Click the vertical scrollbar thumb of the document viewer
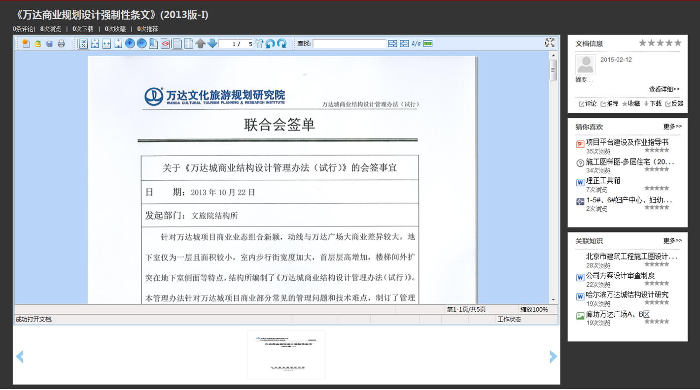700x390 pixels. (x=553, y=69)
